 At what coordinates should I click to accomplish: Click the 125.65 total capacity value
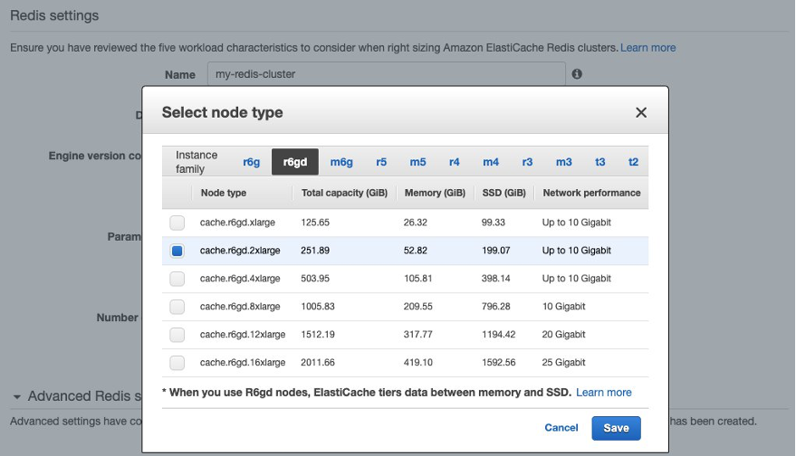click(x=315, y=223)
